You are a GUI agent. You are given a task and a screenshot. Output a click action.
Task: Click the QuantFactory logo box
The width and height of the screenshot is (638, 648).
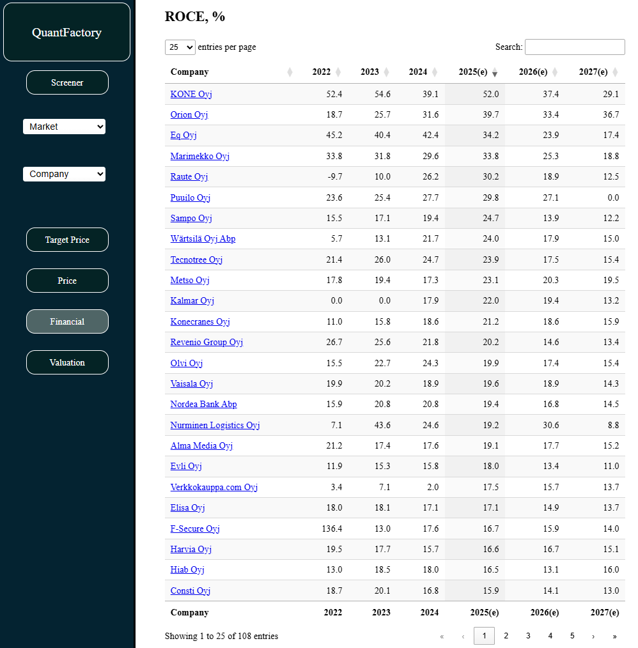66,33
